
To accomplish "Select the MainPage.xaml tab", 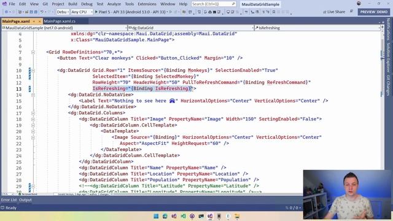I will point(16,21).
